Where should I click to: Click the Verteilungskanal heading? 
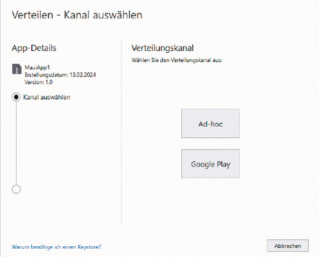point(162,48)
